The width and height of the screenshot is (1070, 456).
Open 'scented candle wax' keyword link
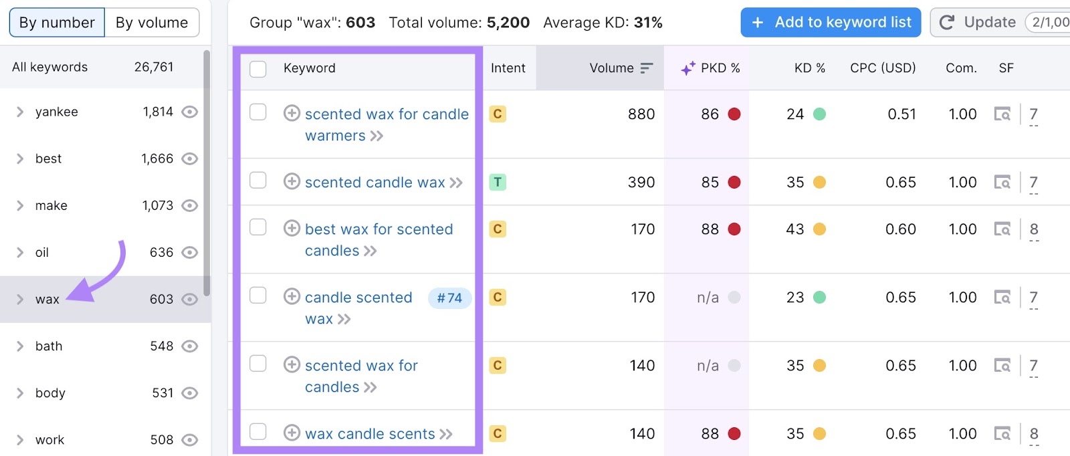point(374,183)
